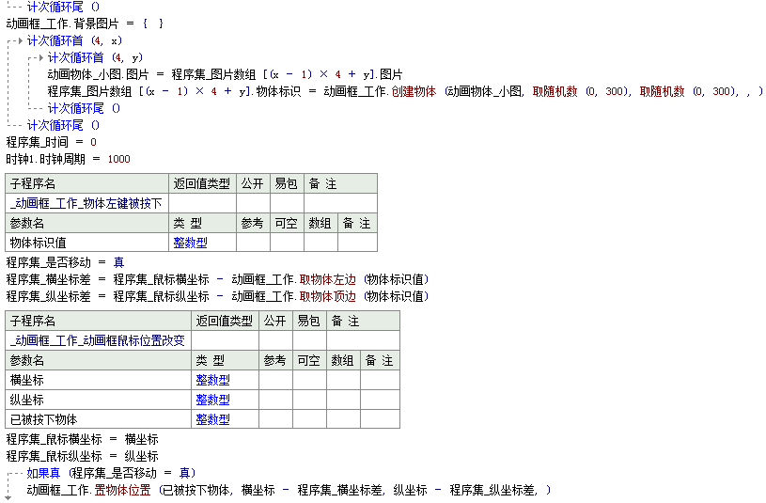Toggle 数组 cell for 物体标识值 parameter
The height and width of the screenshot is (503, 766).
(x=320, y=243)
